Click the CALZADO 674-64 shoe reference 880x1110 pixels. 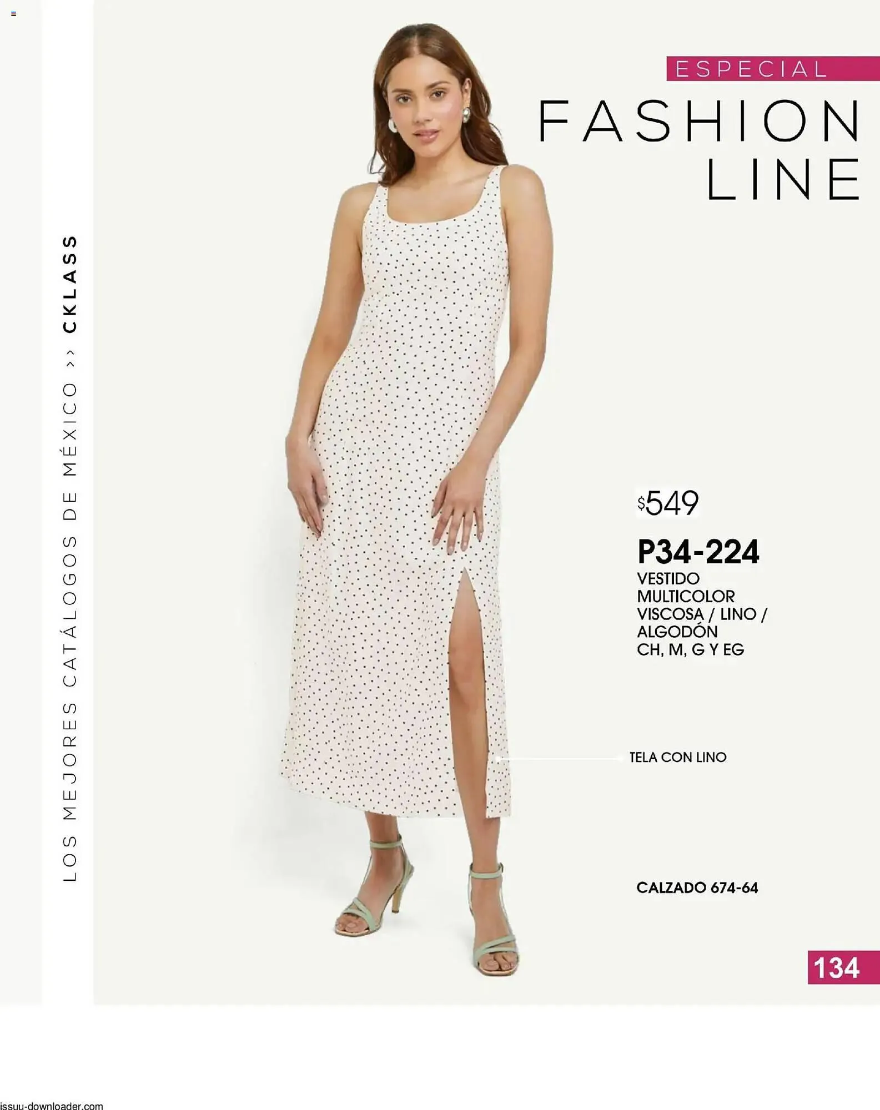697,888
